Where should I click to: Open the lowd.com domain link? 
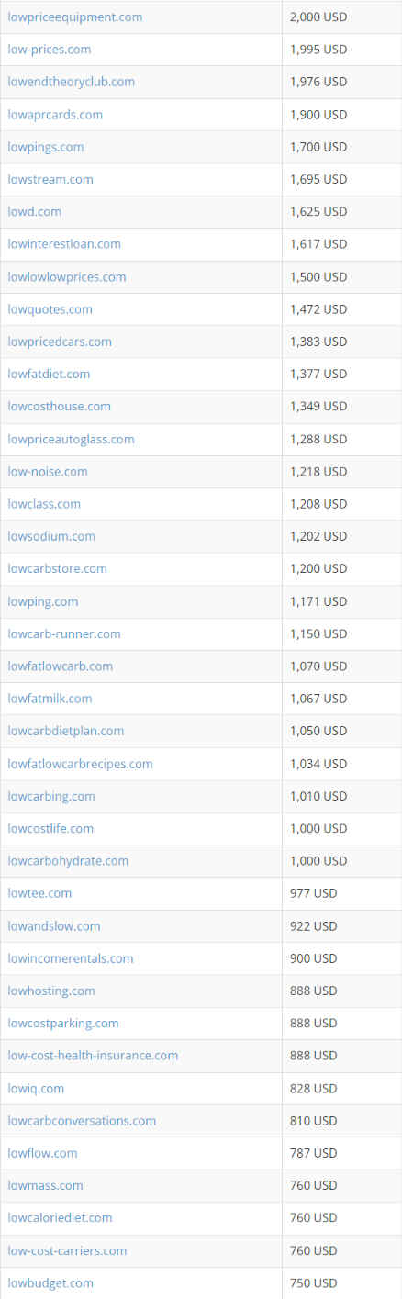(35, 211)
